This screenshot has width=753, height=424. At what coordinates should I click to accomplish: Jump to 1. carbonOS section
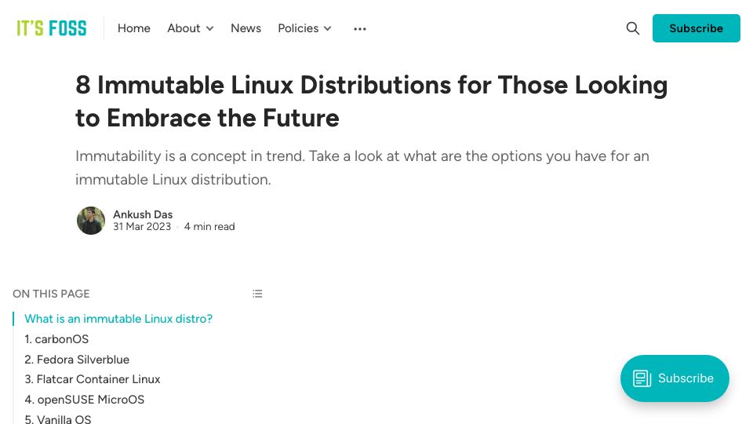click(56, 339)
